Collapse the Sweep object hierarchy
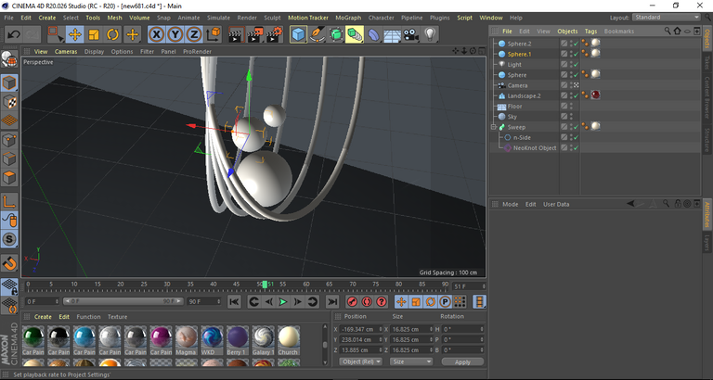Image resolution: width=713 pixels, height=380 pixels. pyautogui.click(x=493, y=127)
